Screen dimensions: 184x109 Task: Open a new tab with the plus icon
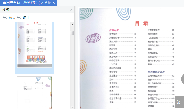(61, 3)
